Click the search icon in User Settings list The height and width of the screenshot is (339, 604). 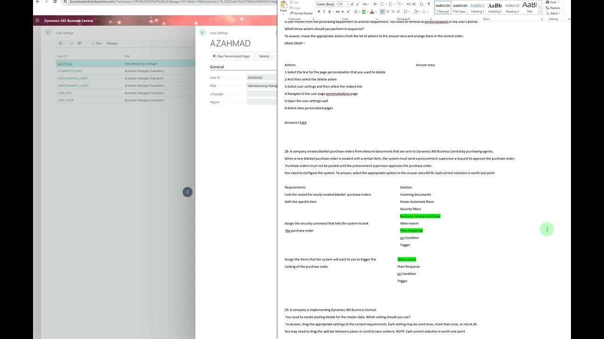coord(72,43)
